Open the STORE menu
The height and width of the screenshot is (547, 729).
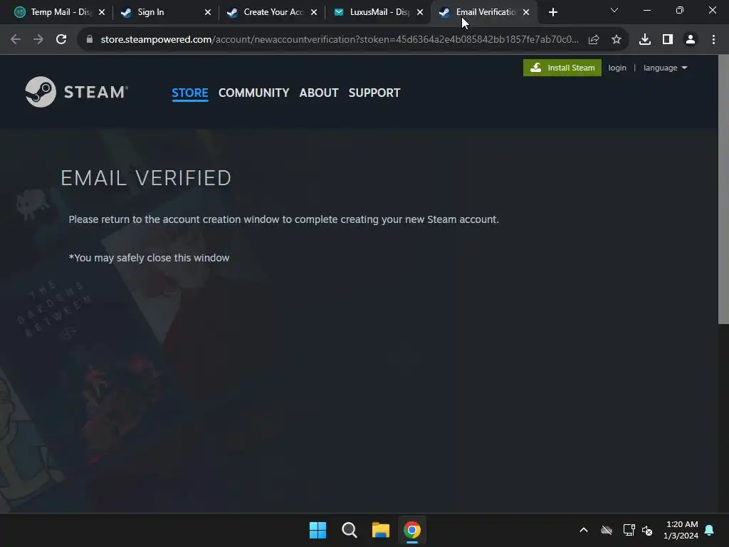(189, 93)
